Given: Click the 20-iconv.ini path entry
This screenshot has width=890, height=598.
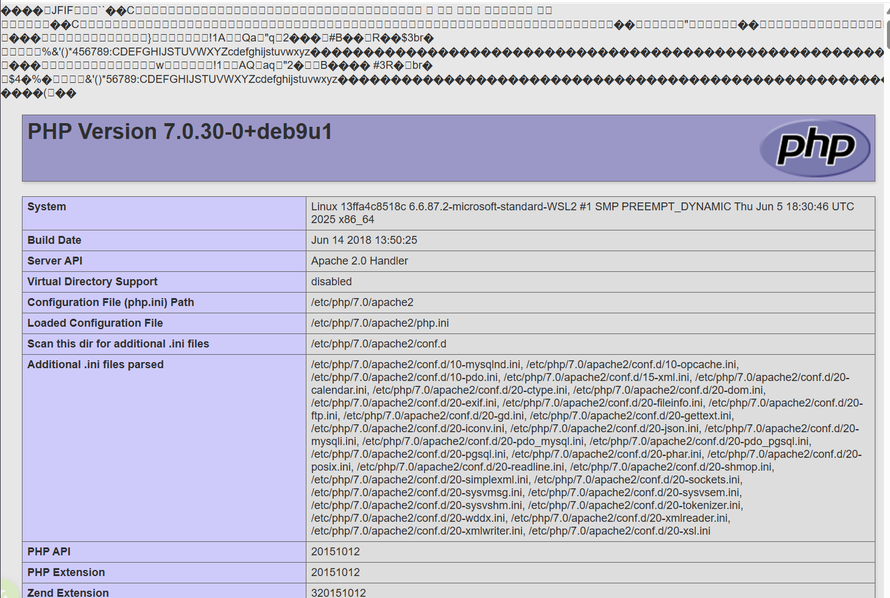Looking at the screenshot, I should [407, 429].
